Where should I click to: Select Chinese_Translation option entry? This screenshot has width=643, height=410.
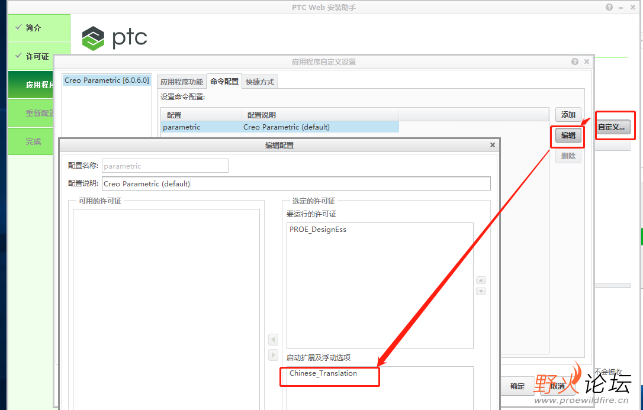pyautogui.click(x=323, y=373)
